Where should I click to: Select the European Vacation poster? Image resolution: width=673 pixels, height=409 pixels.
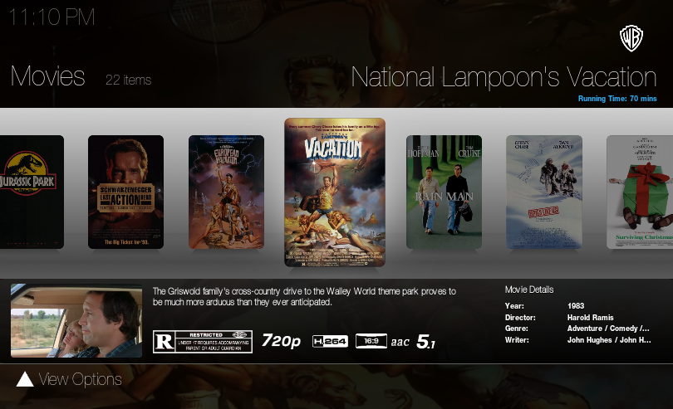(226, 192)
